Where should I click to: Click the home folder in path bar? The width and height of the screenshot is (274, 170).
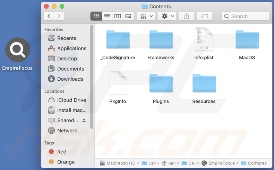pos(169,163)
